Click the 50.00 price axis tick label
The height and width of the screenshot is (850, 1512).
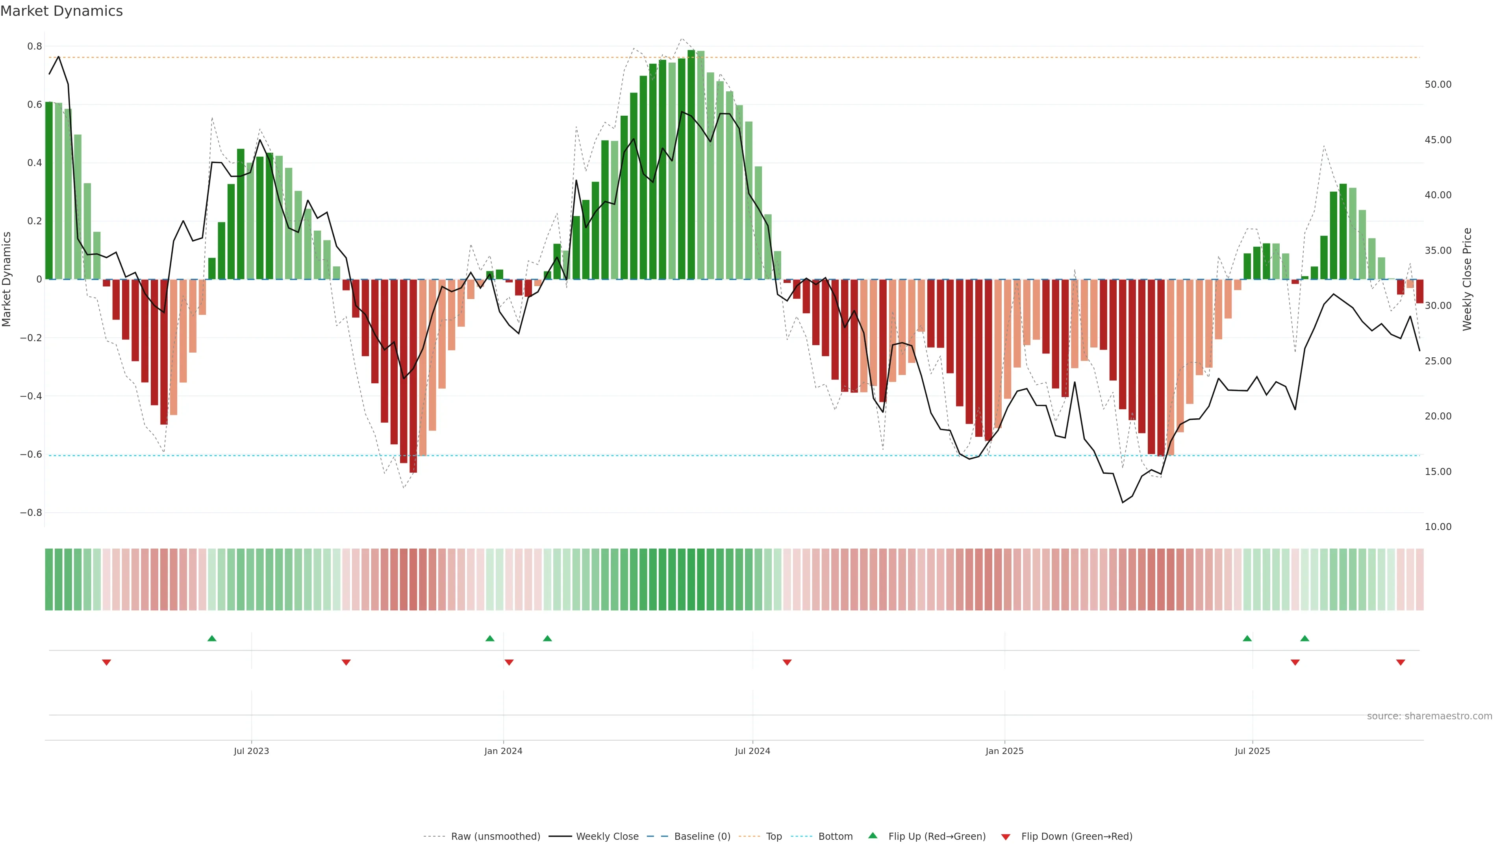tap(1438, 85)
